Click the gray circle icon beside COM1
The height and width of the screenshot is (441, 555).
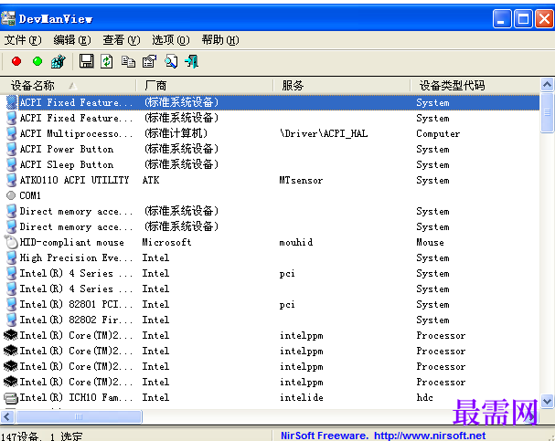click(x=11, y=195)
